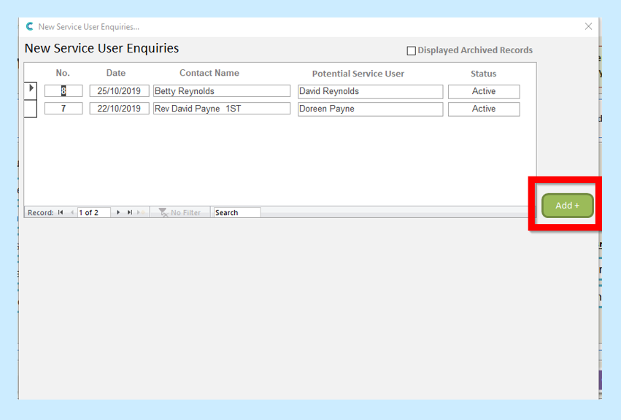Go to next record arrow

point(118,213)
